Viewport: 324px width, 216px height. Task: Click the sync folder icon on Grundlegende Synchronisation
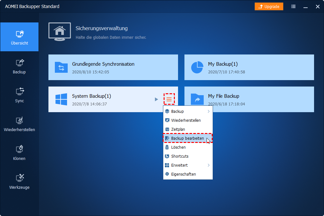click(x=61, y=67)
